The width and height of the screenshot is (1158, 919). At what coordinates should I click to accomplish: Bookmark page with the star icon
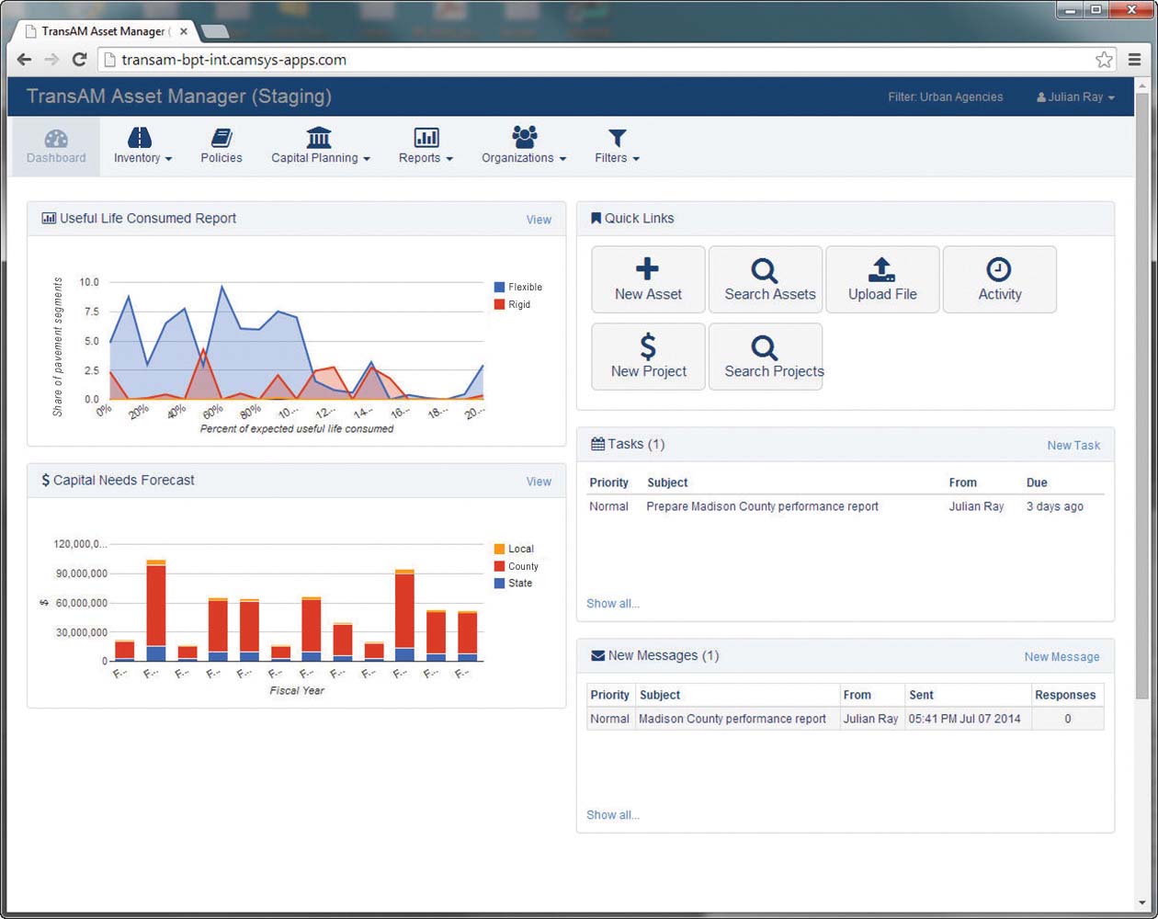[x=1104, y=60]
